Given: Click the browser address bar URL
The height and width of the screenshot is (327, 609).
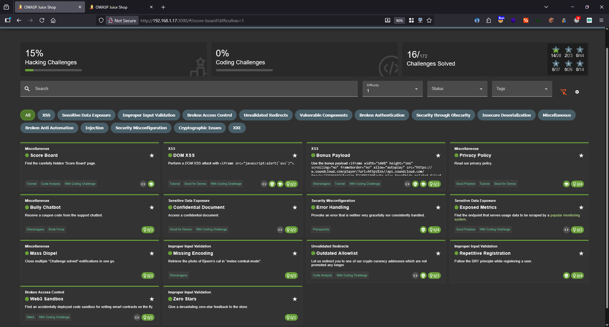Looking at the screenshot, I should click(x=192, y=20).
